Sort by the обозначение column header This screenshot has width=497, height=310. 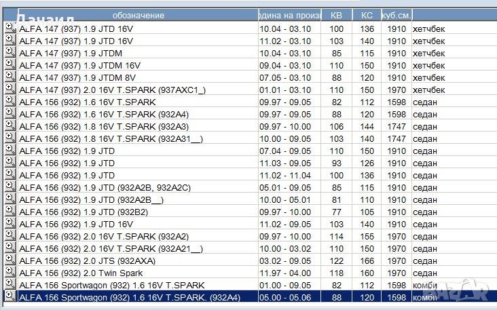coord(137,15)
